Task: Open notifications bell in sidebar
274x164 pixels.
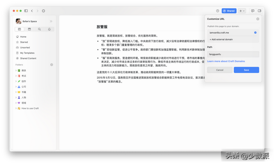Action: pyautogui.click(x=49, y=29)
